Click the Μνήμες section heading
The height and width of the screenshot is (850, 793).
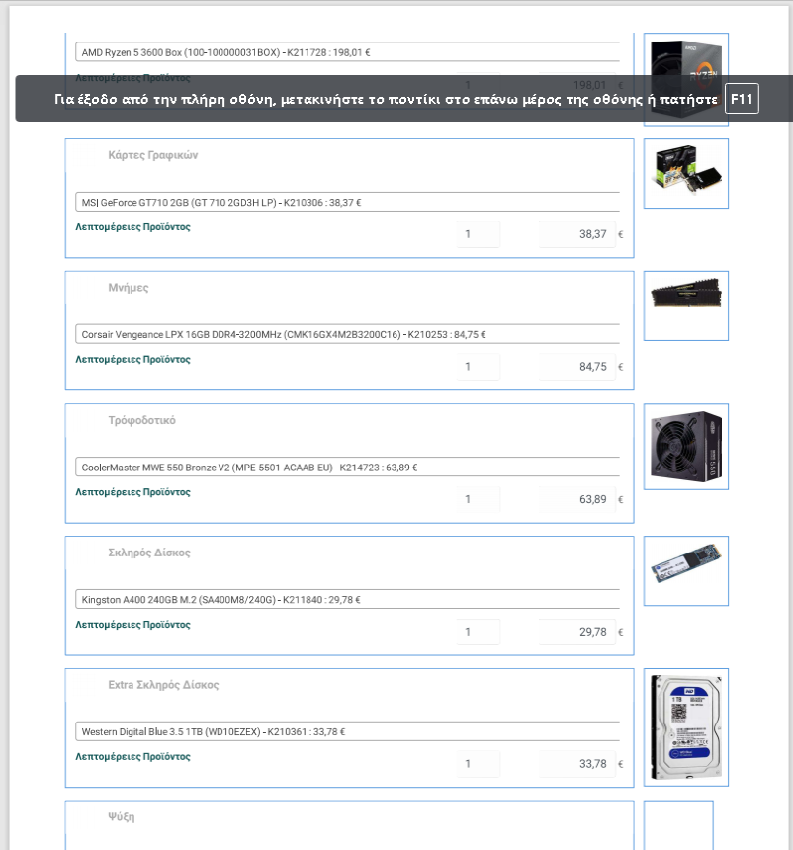click(129, 288)
